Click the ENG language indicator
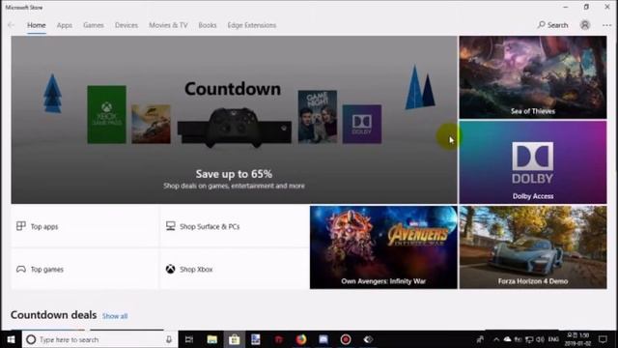 [x=553, y=339]
